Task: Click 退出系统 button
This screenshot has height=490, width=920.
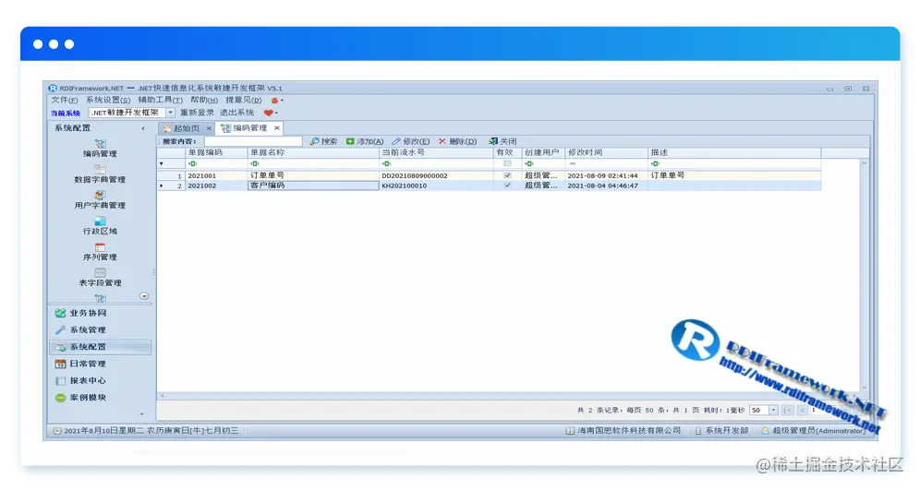Action: pos(237,113)
